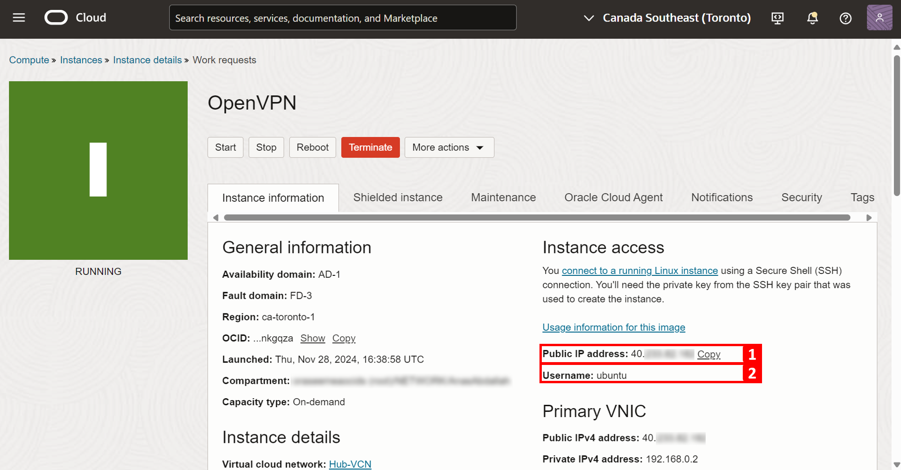The image size is (901, 470).
Task: Expand the Canada Southeast (Toronto) region selector
Action: 667,18
